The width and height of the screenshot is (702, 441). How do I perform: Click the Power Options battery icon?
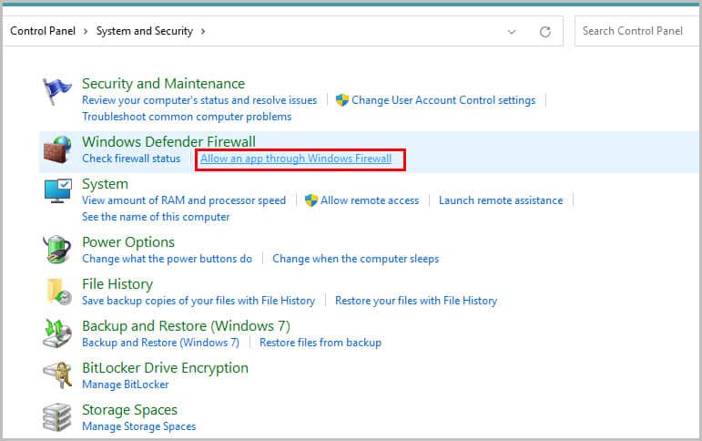(x=56, y=249)
